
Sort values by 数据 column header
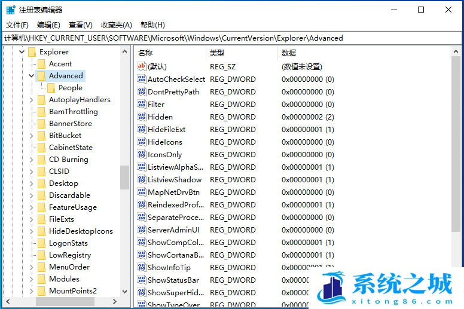(x=364, y=53)
